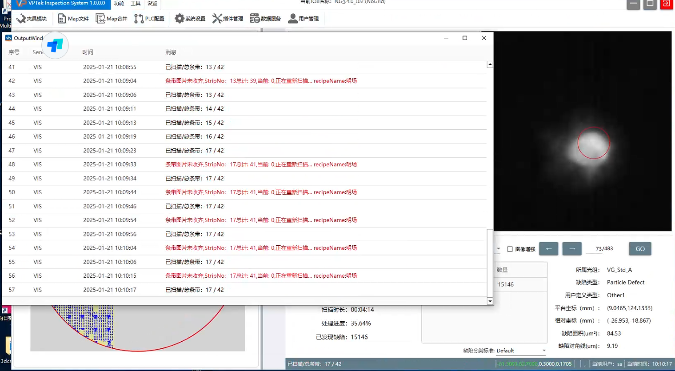Select row 48 error at 10:09:33
Screen dimensions: 675x371
(x=244, y=164)
